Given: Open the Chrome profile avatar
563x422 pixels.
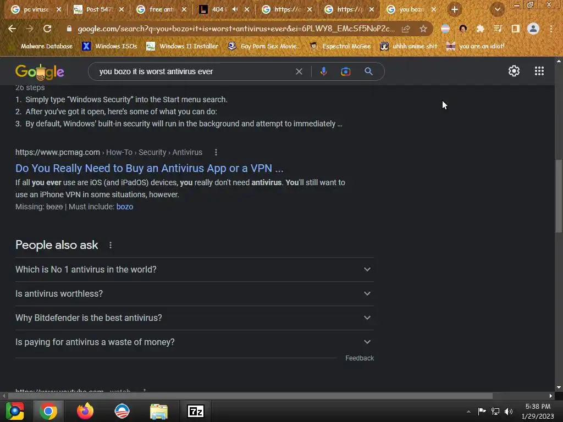Looking at the screenshot, I should (533, 29).
